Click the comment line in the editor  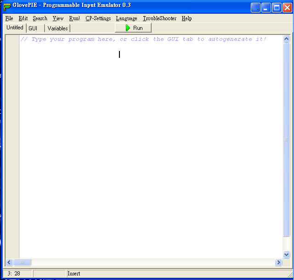[x=143, y=39]
